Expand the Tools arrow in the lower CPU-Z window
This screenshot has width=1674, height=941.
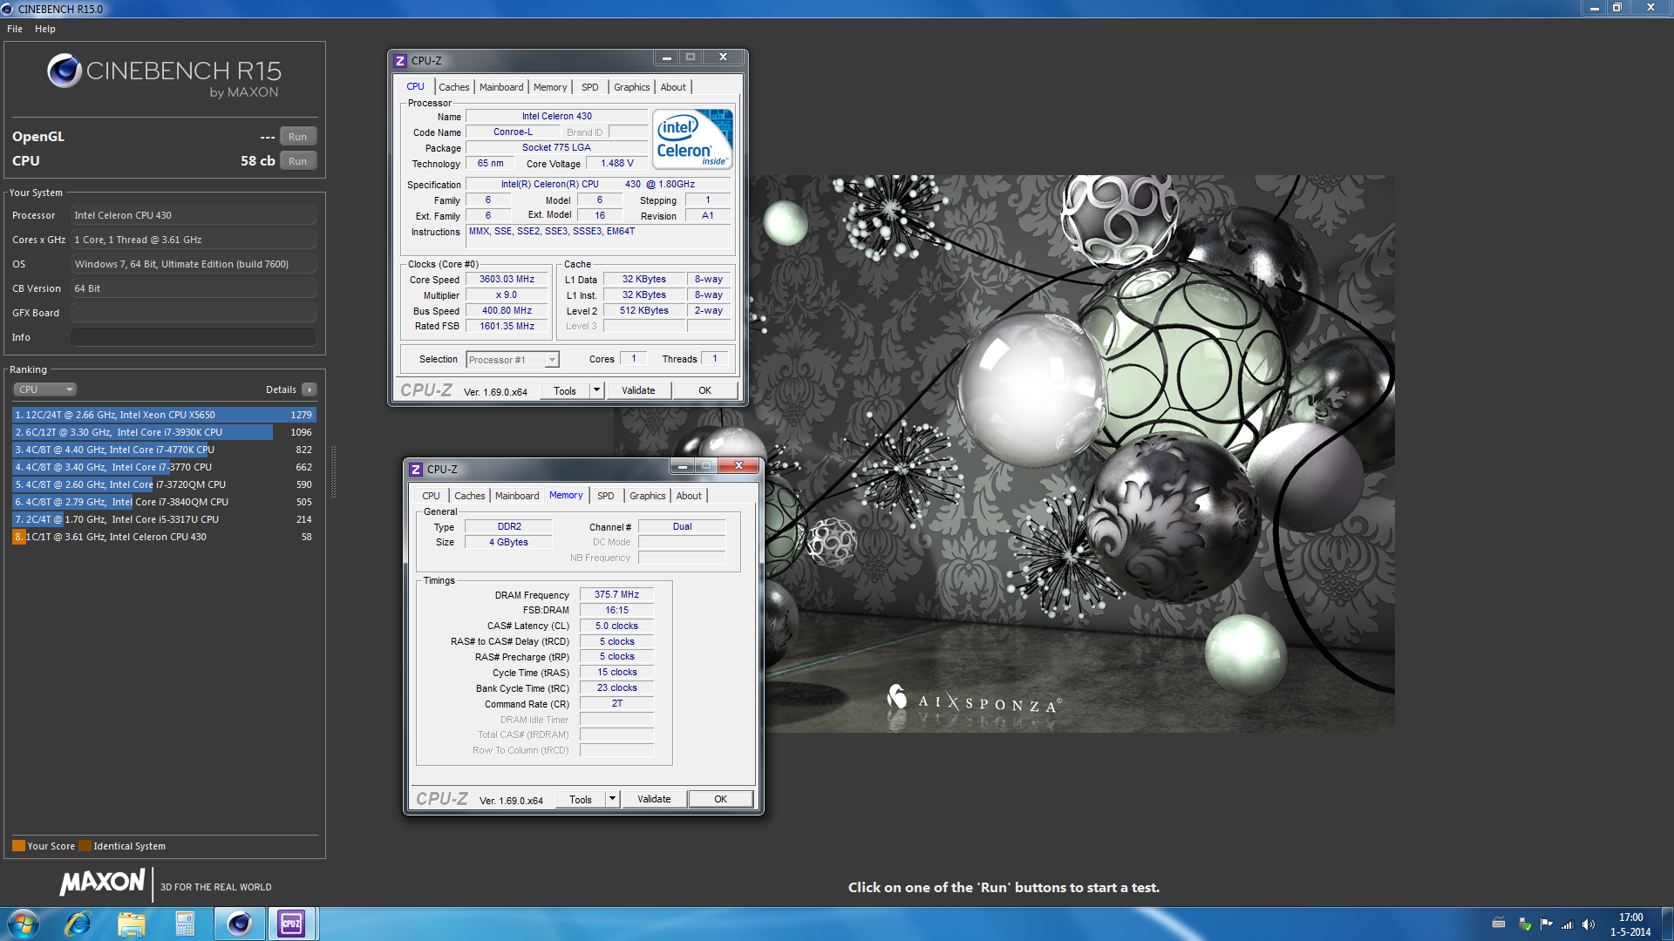point(613,799)
